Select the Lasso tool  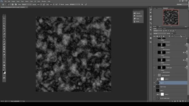pyautogui.click(x=4, y=24)
